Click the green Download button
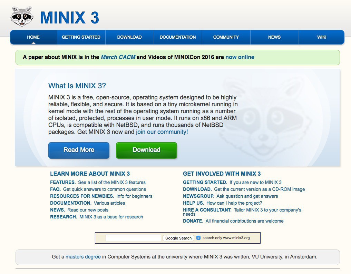The image size is (351, 274). 146,150
